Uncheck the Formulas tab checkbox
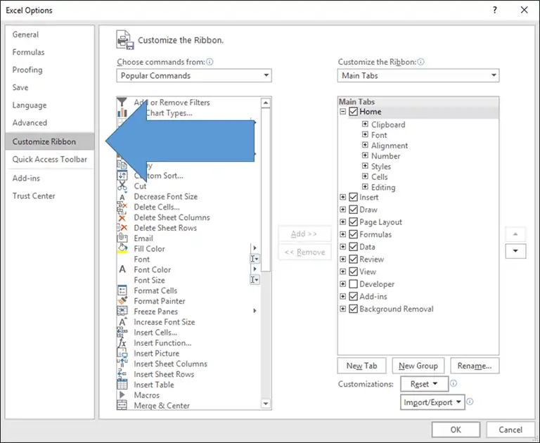The width and height of the screenshot is (540, 443). pyautogui.click(x=354, y=235)
